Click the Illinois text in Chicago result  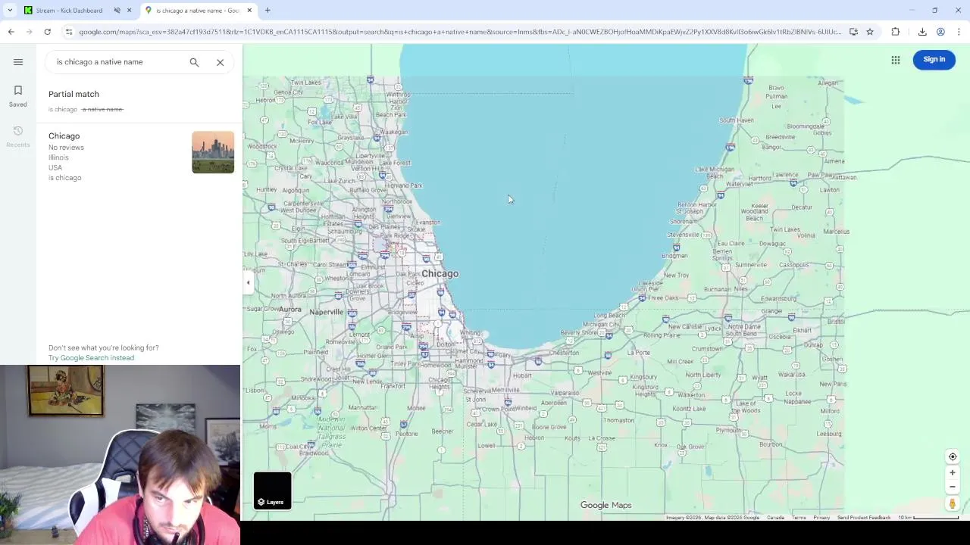point(58,157)
